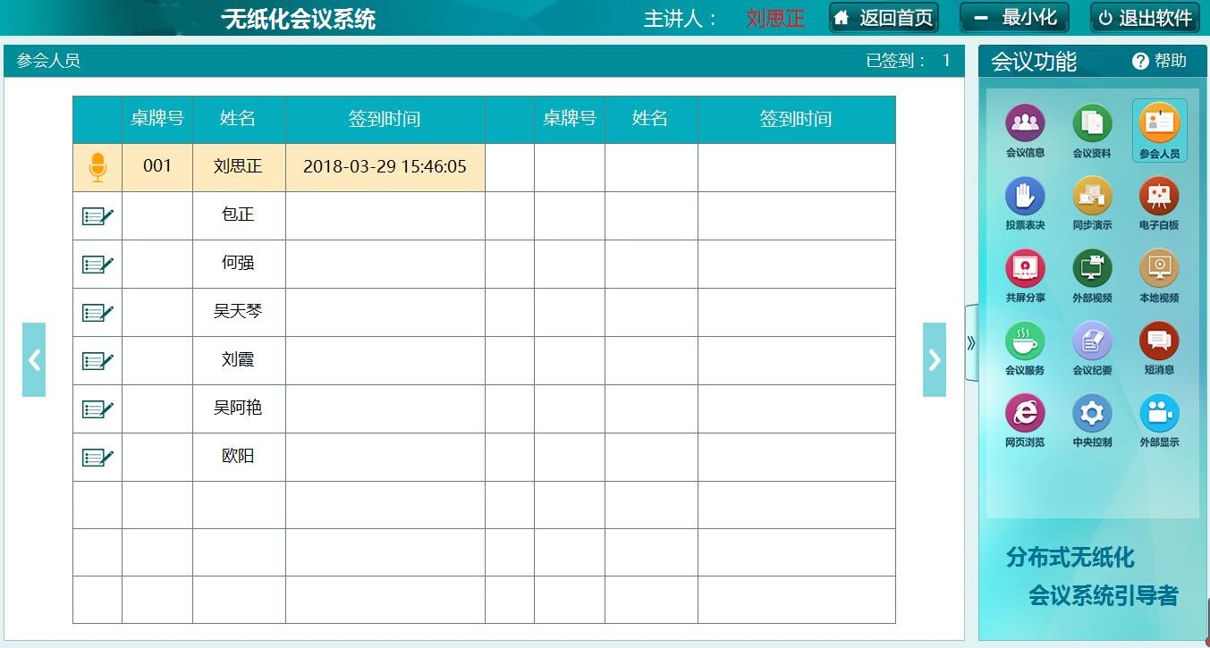Screen dimensions: 1210x648
Task: Click the 退出软件 exit software button
Action: pyautogui.click(x=1145, y=18)
